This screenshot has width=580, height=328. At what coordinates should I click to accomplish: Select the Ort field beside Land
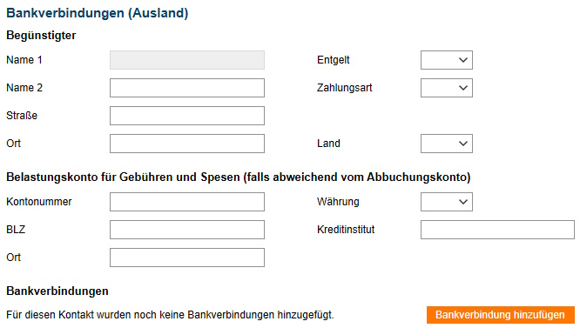tap(187, 144)
